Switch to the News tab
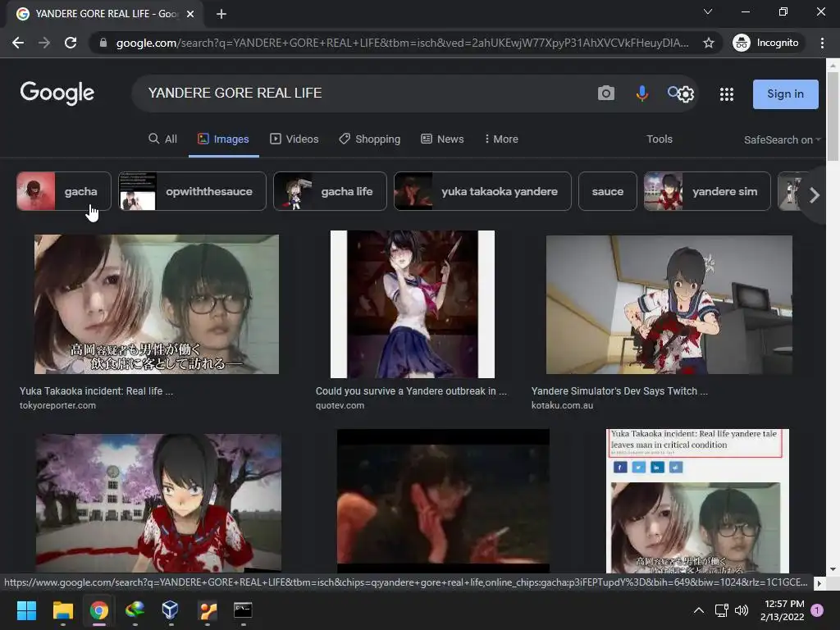The width and height of the screenshot is (840, 630). pos(442,139)
